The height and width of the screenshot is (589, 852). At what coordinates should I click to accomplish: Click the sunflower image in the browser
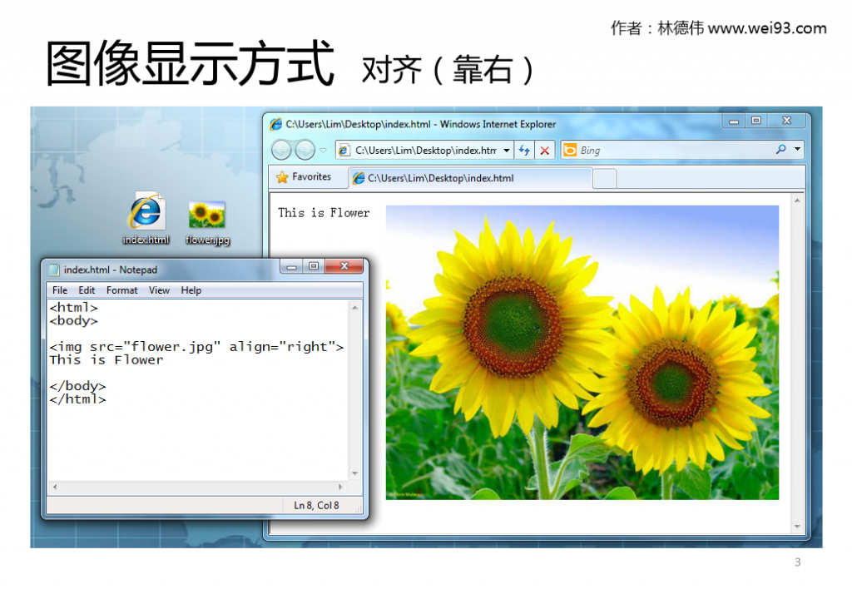tap(582, 352)
